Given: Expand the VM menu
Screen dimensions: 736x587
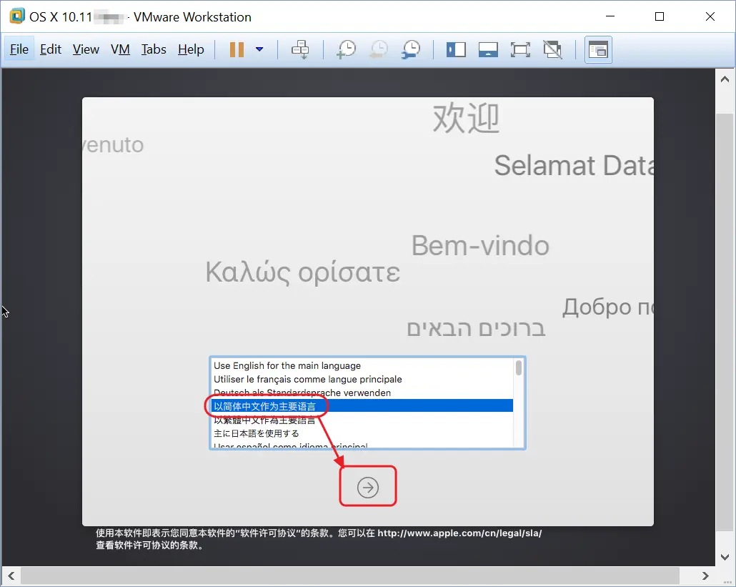Looking at the screenshot, I should tap(120, 49).
